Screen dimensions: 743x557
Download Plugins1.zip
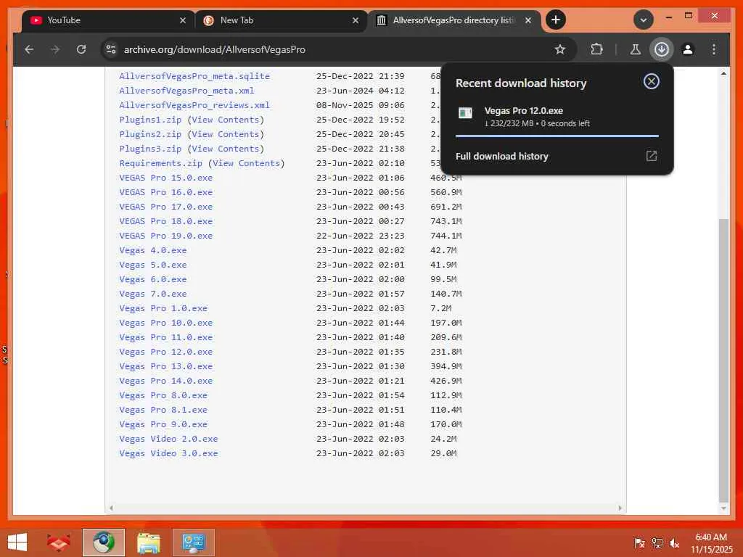click(150, 120)
